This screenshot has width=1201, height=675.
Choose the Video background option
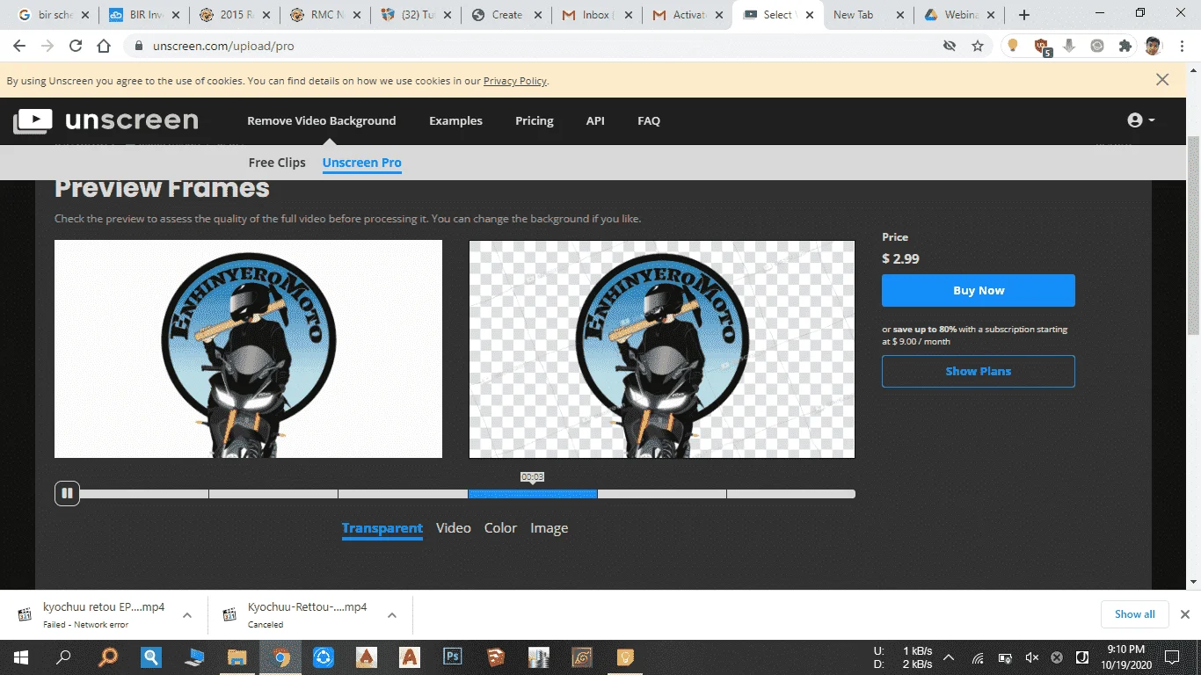tap(454, 528)
